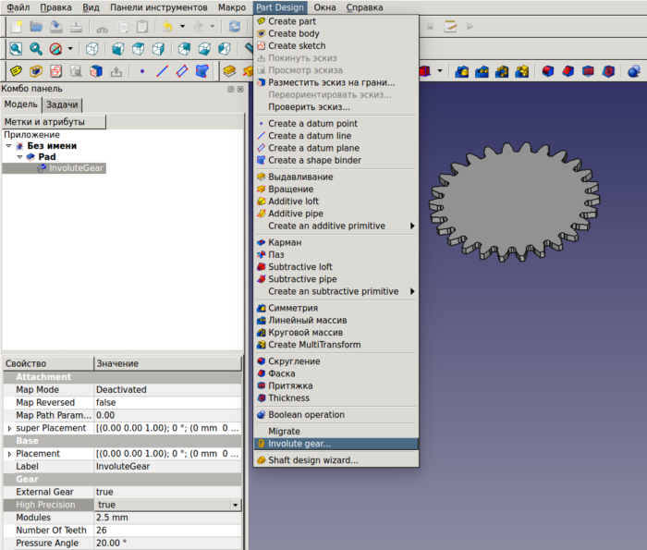Choose Проверить эскиз... menu entry
This screenshot has width=647, height=550.
[336, 107]
